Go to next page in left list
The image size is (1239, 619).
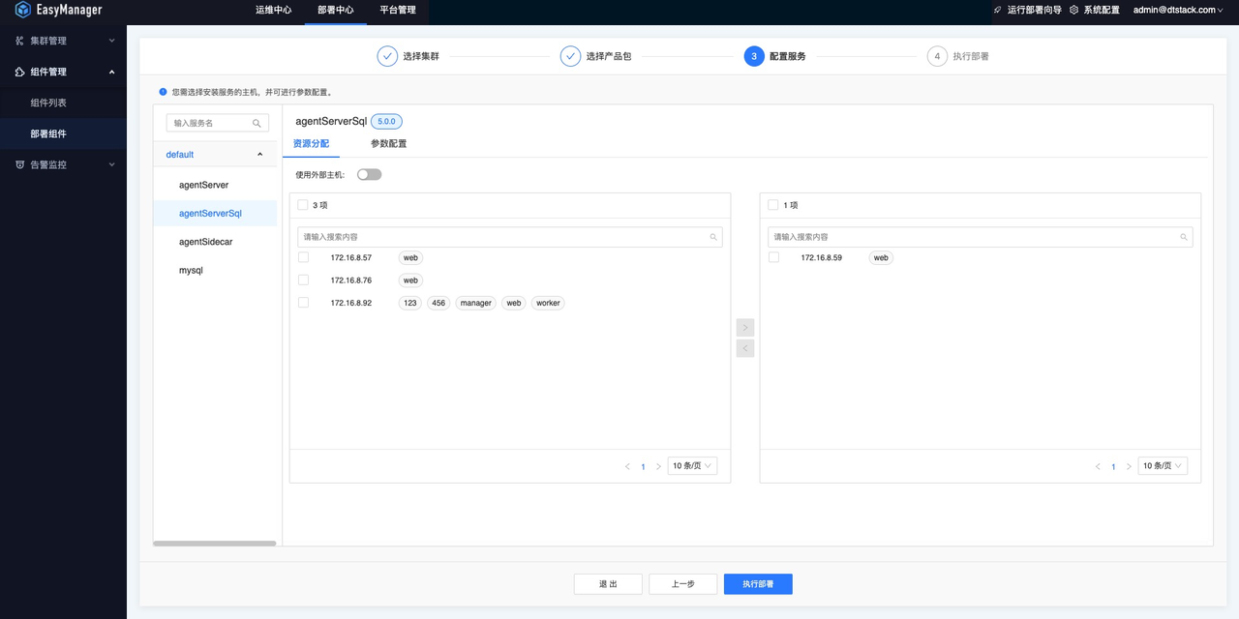(658, 466)
